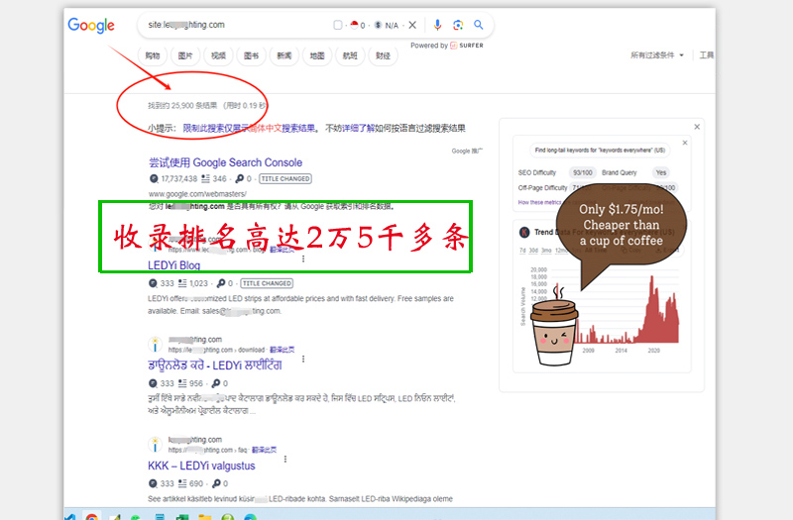Image resolution: width=793 pixels, height=520 pixels.
Task: Click the www.google.com/webmasters/ URL text
Action: coord(197,194)
